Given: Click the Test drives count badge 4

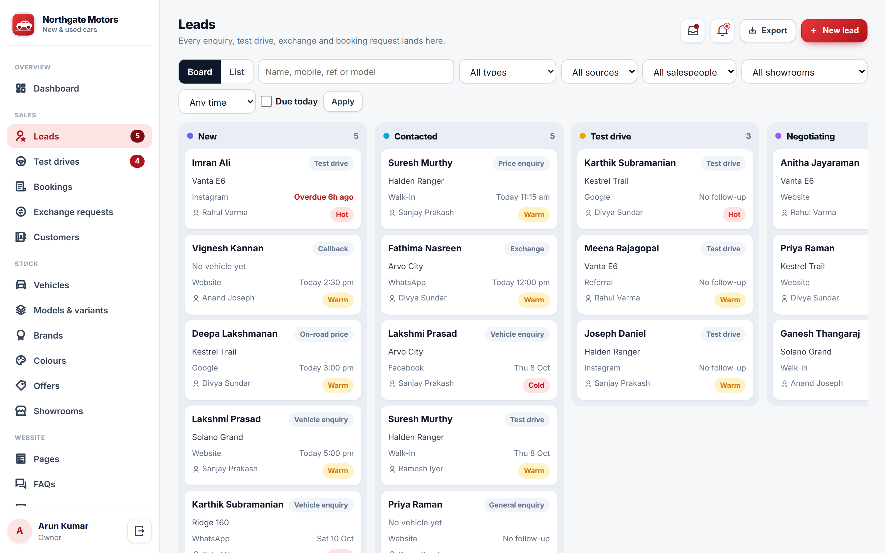Looking at the screenshot, I should click(137, 161).
